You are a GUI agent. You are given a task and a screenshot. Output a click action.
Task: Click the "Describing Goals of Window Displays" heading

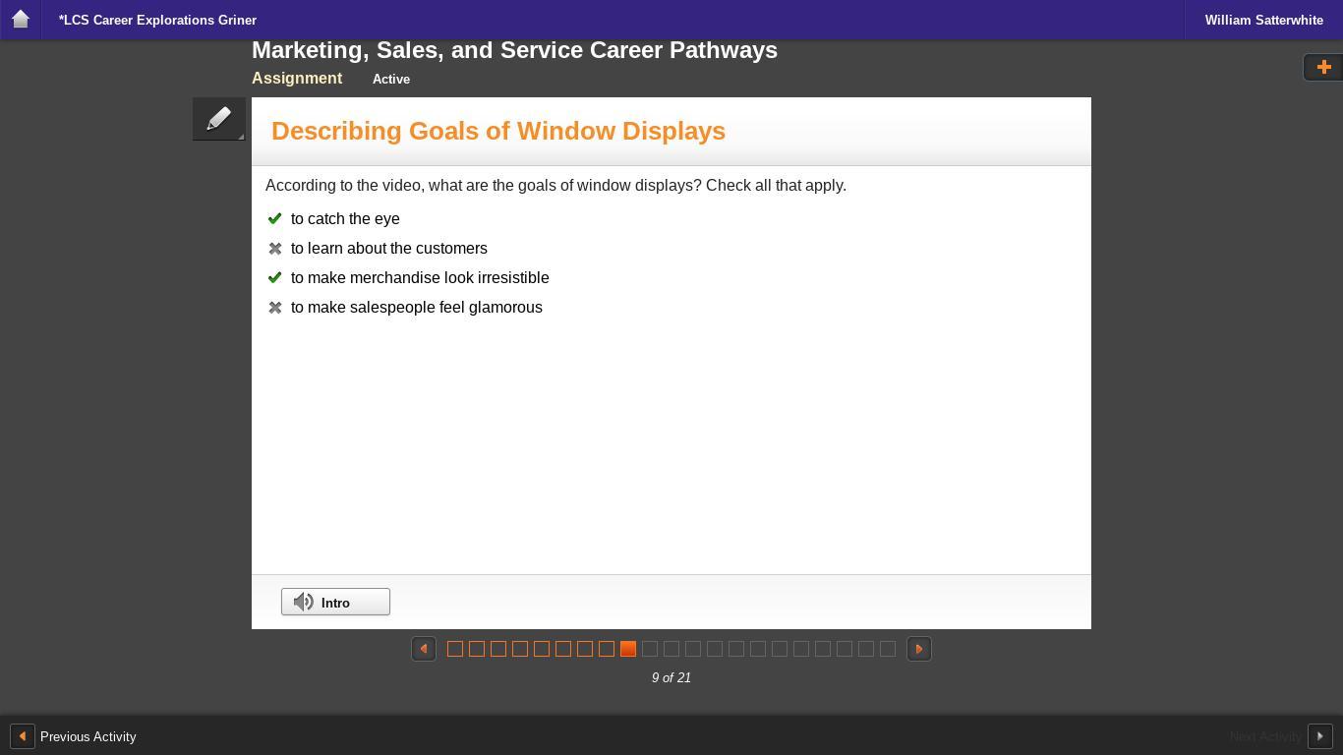pyautogui.click(x=498, y=131)
